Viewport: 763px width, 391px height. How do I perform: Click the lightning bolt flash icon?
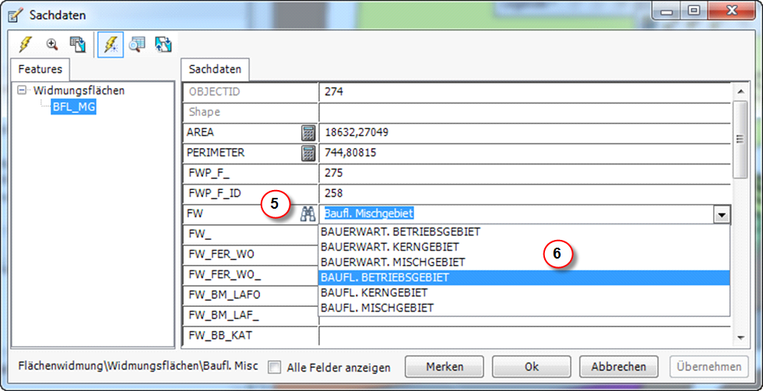click(x=26, y=44)
